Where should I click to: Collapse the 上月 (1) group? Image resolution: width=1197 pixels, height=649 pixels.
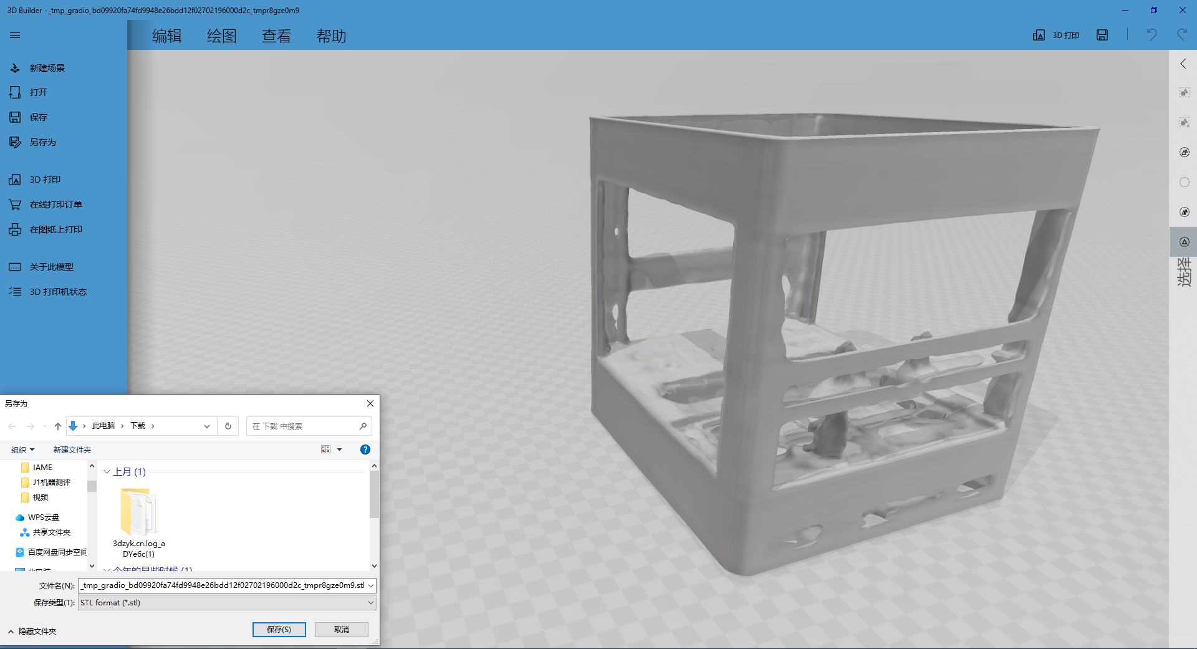click(107, 472)
